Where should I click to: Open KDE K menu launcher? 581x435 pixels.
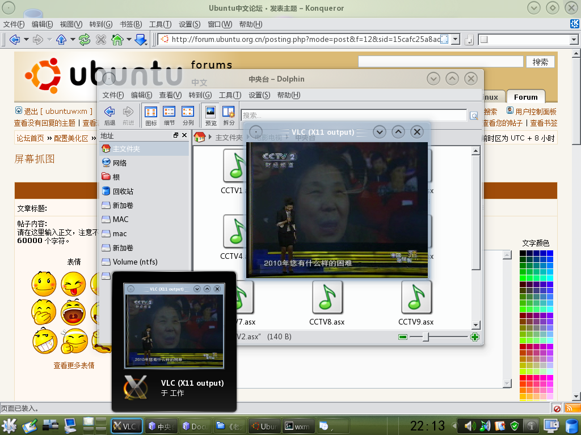(x=9, y=426)
